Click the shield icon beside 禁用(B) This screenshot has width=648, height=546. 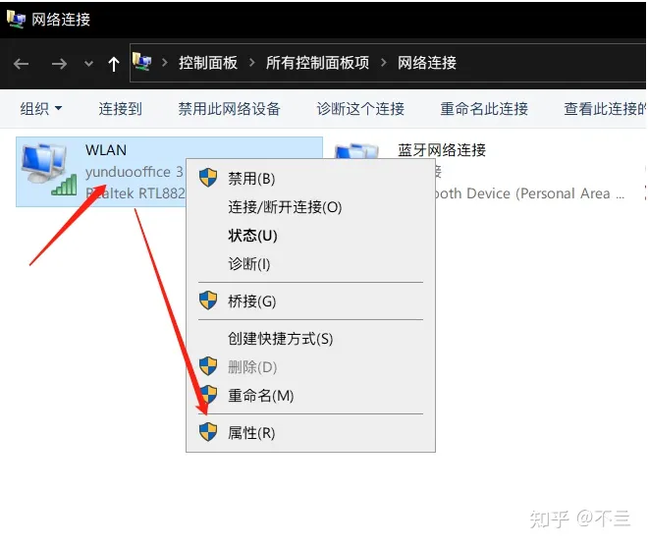click(x=208, y=178)
